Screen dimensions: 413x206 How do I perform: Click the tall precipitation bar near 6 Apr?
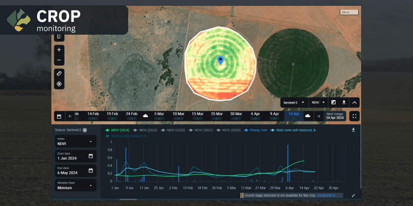[288, 163]
